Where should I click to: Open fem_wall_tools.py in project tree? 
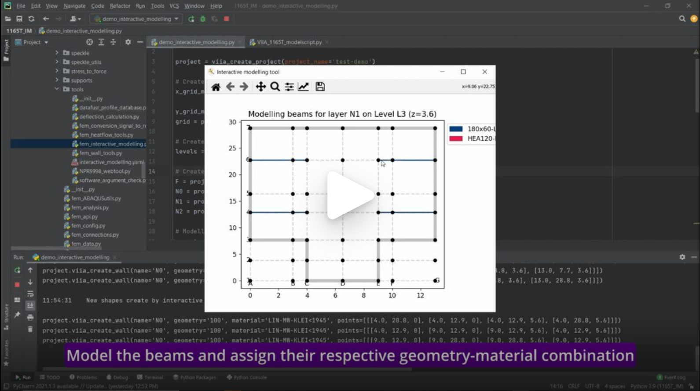[x=97, y=153]
